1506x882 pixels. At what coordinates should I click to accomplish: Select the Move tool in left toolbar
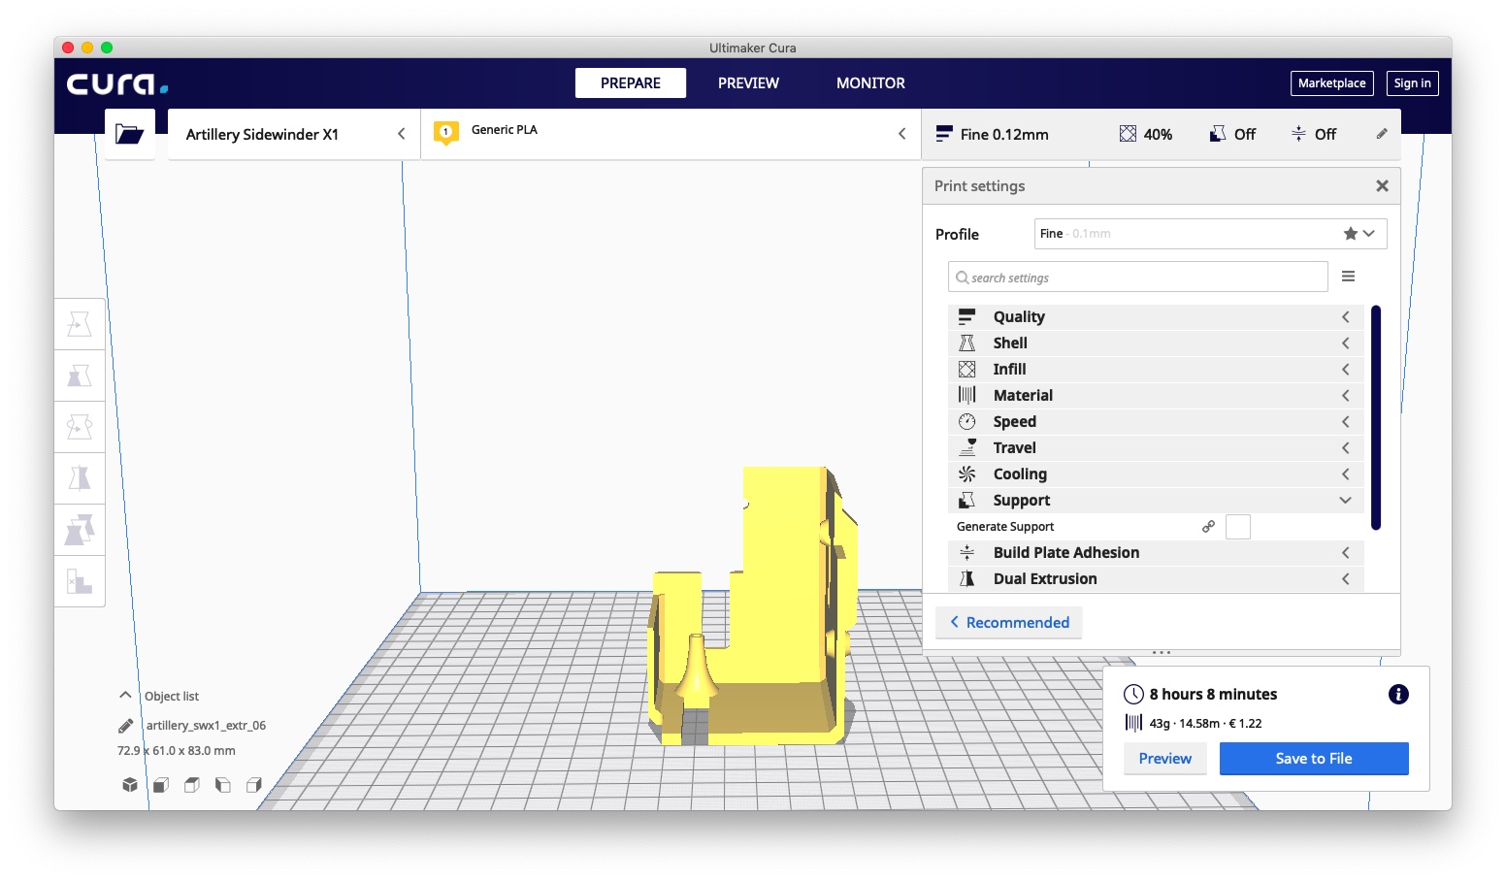click(x=80, y=323)
